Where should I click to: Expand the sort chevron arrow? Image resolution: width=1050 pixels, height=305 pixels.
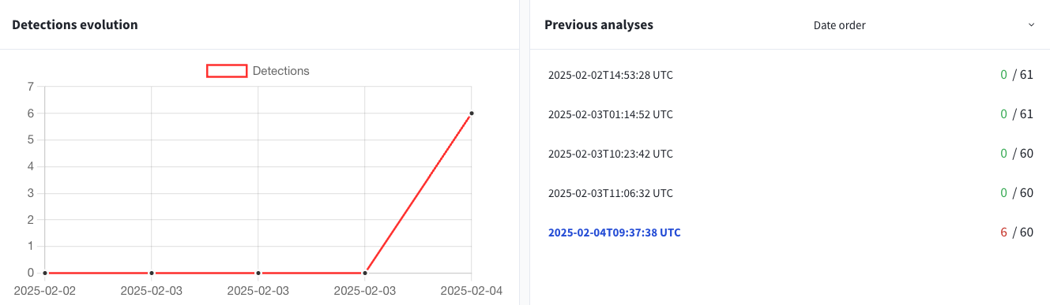[1031, 25]
